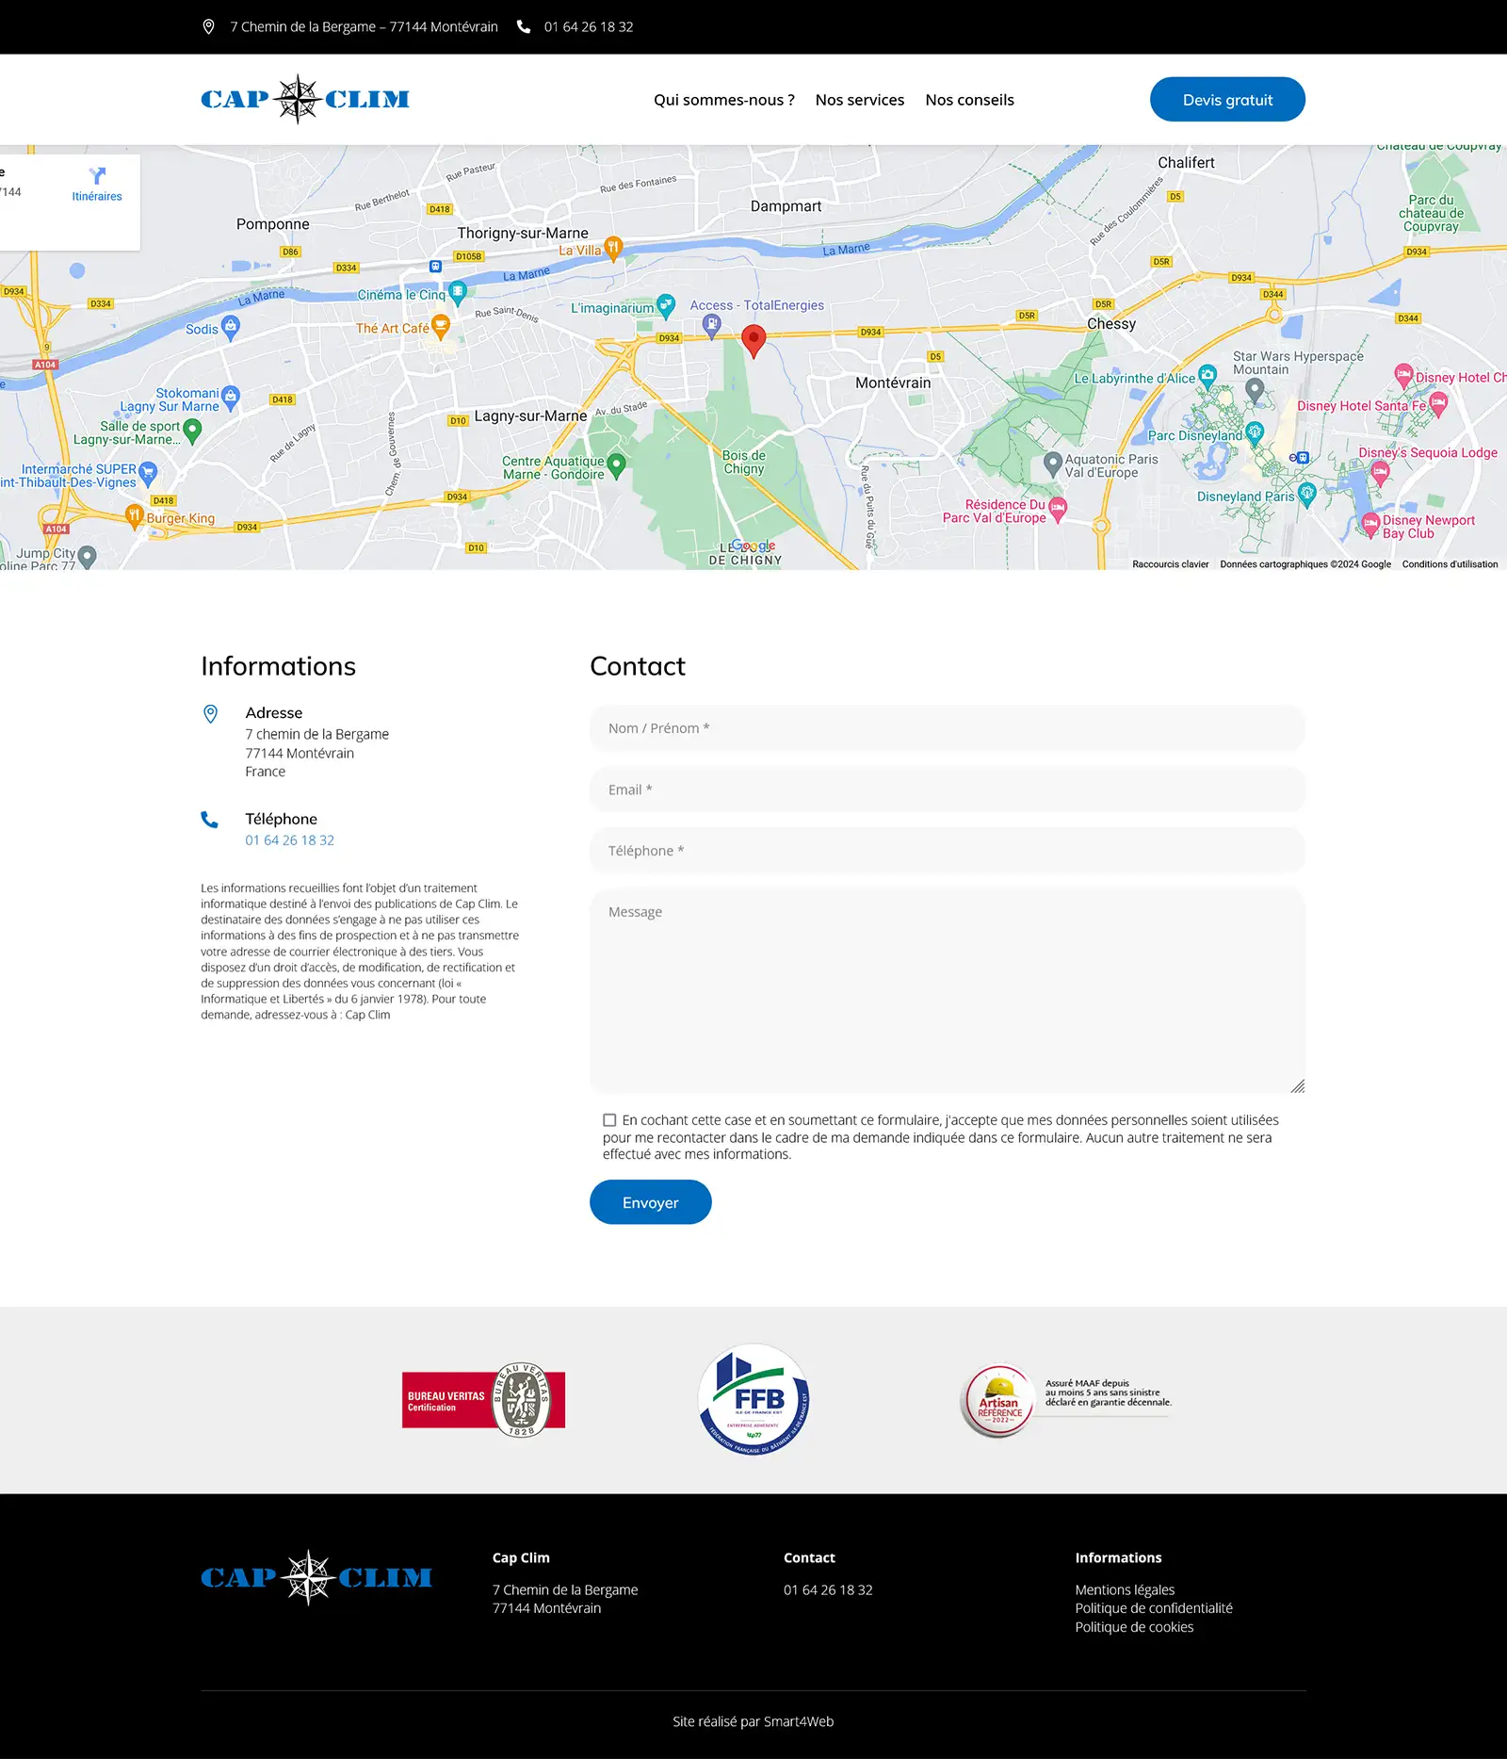
Task: Click the Cap Clim header logo
Action: (x=305, y=99)
